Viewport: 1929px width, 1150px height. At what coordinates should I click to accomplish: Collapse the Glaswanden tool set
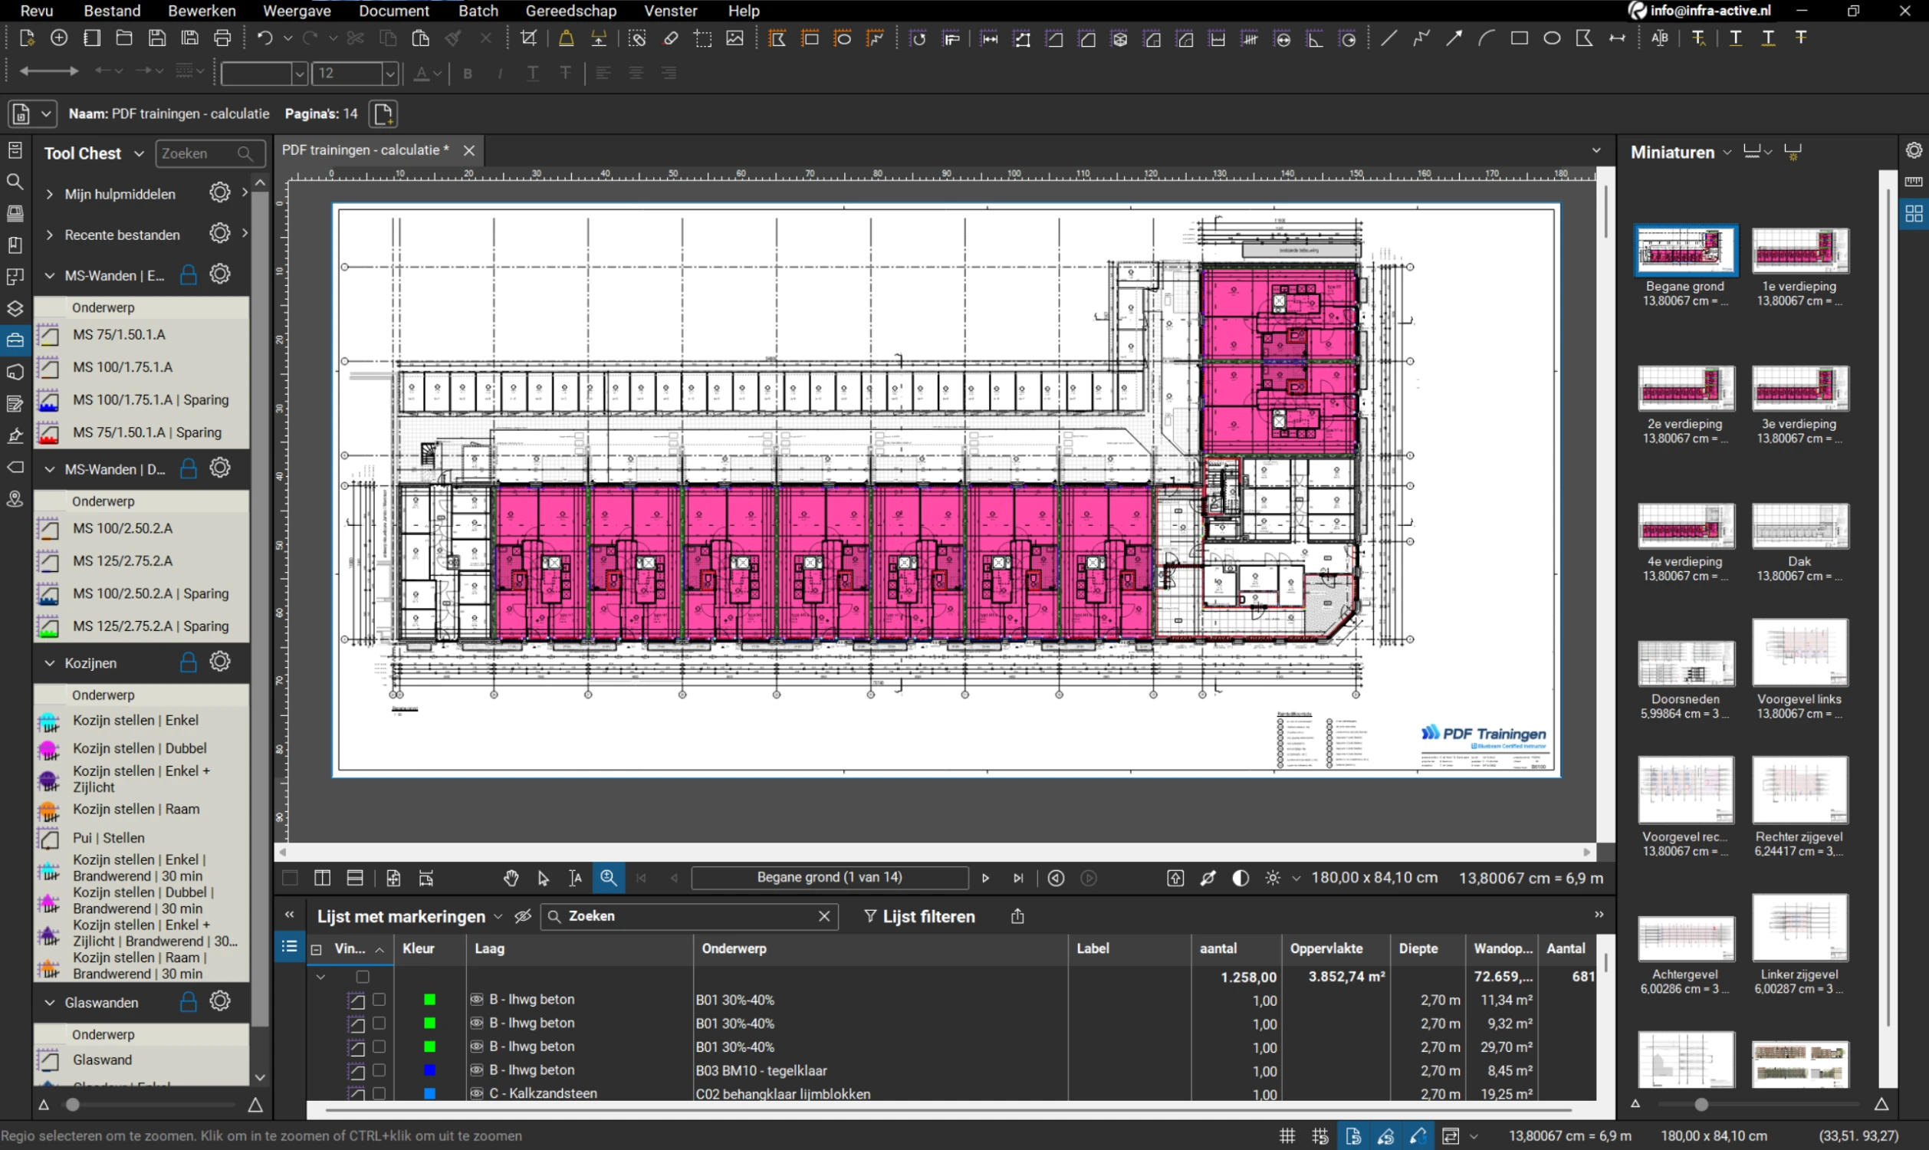50,1003
